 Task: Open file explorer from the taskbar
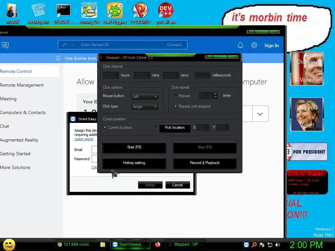[x=102, y=244]
